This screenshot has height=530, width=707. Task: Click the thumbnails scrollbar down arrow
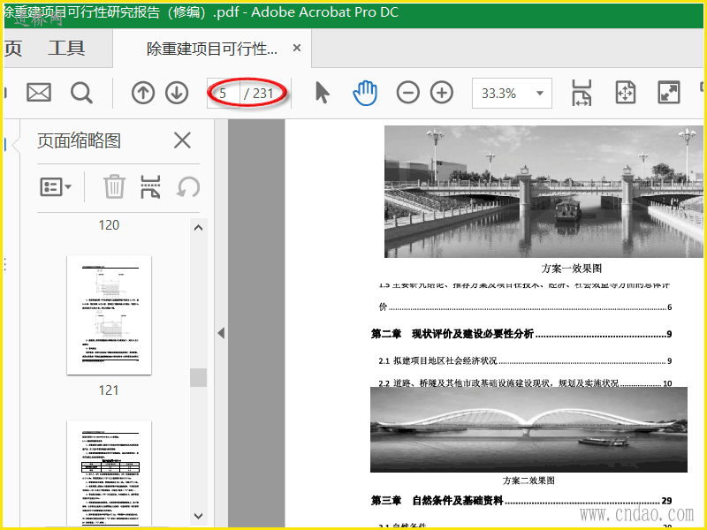198,516
